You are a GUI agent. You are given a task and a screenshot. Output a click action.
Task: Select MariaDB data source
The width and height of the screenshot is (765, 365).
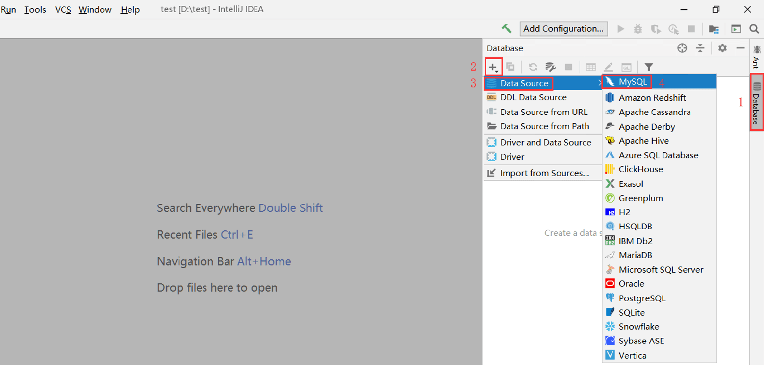tap(660, 255)
